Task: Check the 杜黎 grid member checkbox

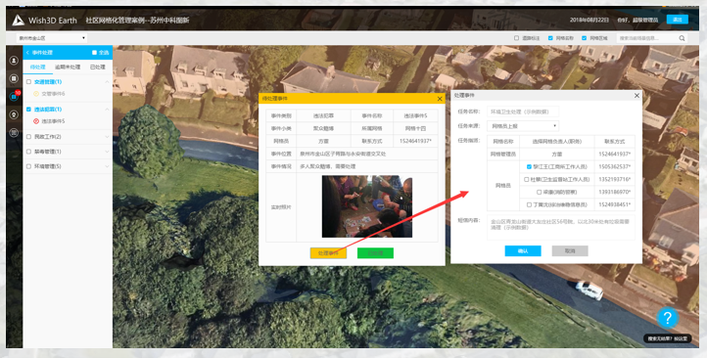Action: (526, 179)
